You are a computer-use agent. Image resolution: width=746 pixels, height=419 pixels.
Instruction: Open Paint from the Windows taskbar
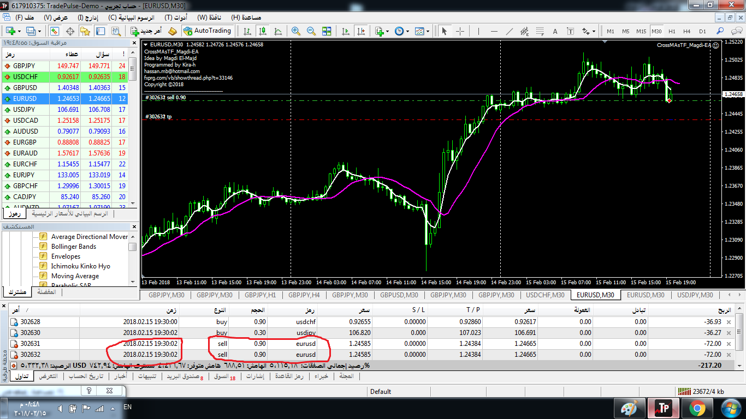point(630,408)
